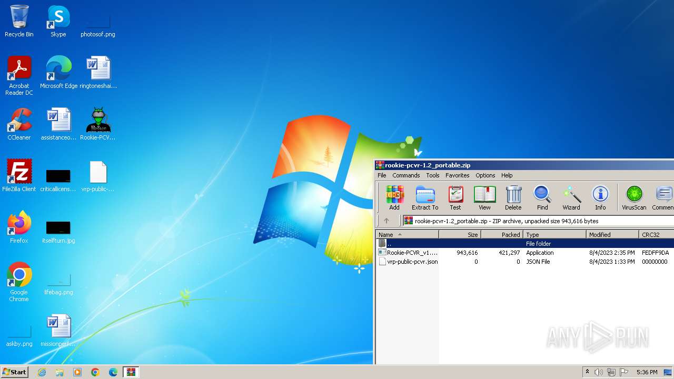Select the CCleaner desktop shortcut
This screenshot has width=674, height=379.
click(19, 124)
